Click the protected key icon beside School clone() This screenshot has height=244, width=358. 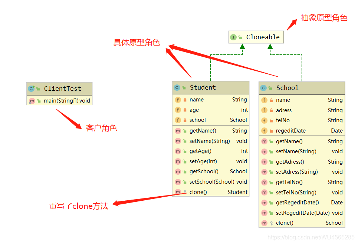point(271,223)
